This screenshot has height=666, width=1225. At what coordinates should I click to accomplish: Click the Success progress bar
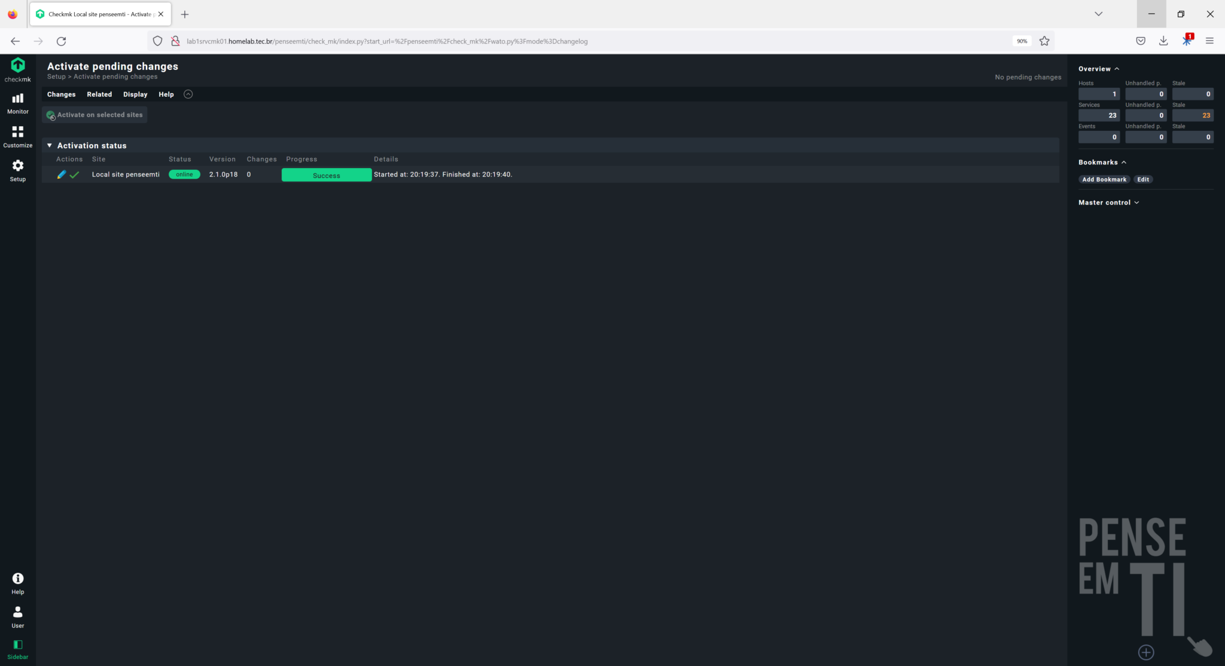tap(326, 175)
